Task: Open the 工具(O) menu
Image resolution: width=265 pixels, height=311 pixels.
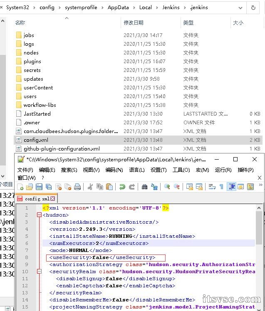Action: pyautogui.click(x=181, y=170)
